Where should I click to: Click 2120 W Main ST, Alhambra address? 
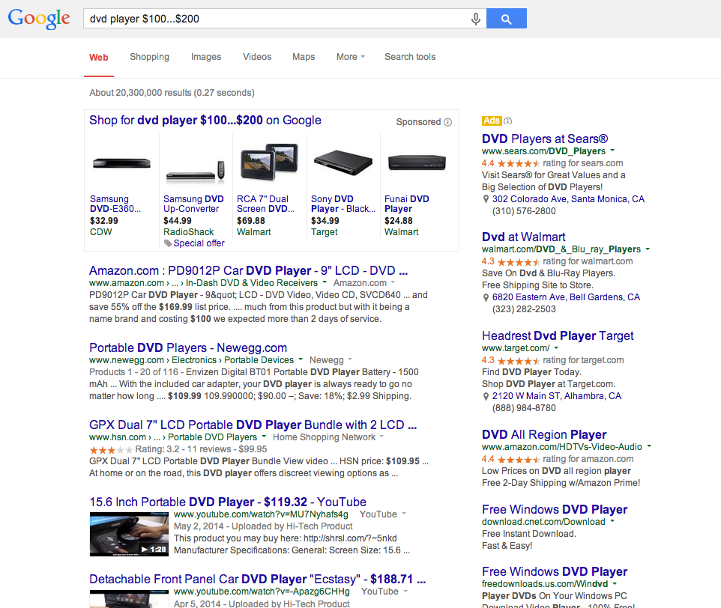(556, 396)
